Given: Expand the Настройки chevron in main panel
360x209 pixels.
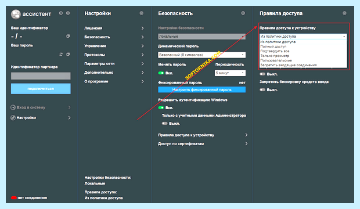Looking at the screenshot, I should 69,118.
